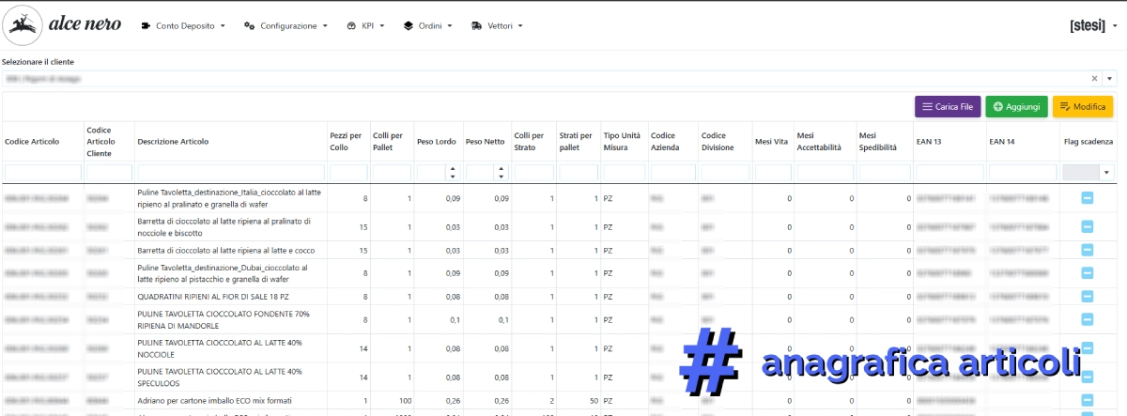Click the Peso Lordo column header

[439, 142]
